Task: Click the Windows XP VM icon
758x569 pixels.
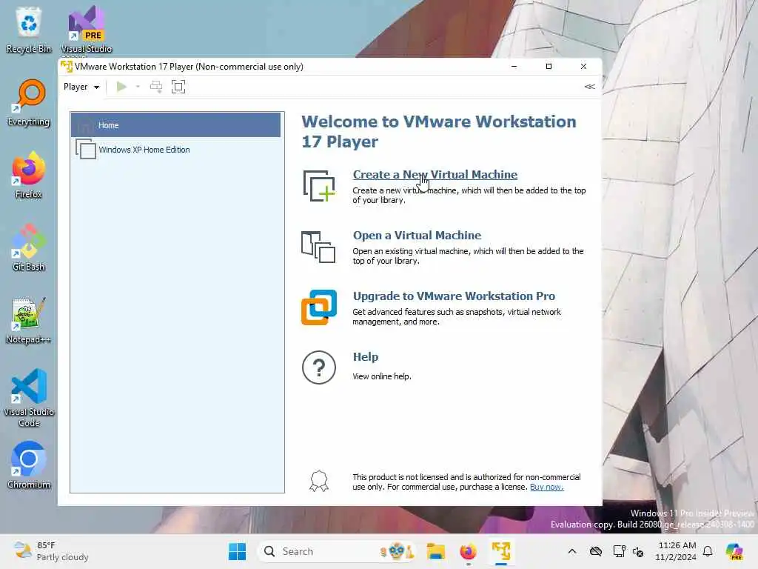Action: [x=86, y=149]
